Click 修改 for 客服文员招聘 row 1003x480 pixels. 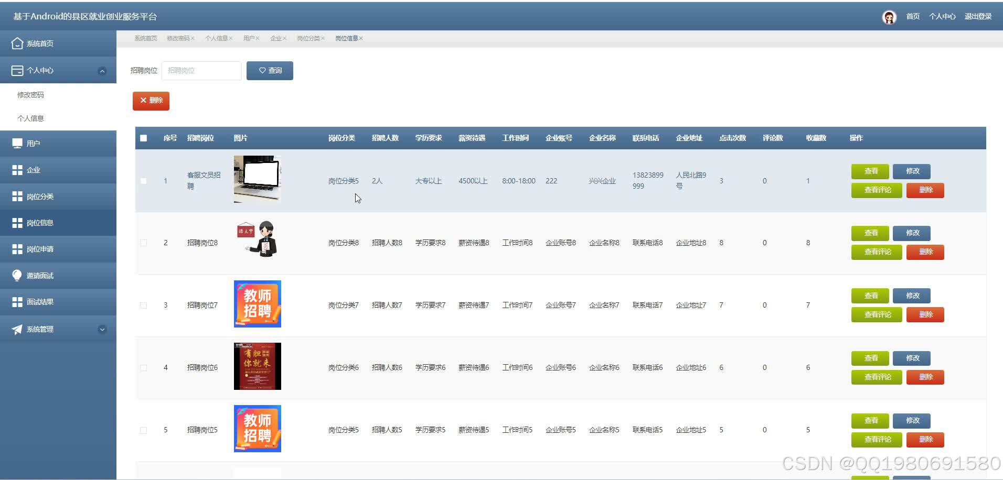point(912,171)
